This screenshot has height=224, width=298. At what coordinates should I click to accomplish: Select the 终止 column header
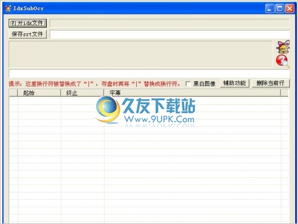pyautogui.click(x=82, y=93)
